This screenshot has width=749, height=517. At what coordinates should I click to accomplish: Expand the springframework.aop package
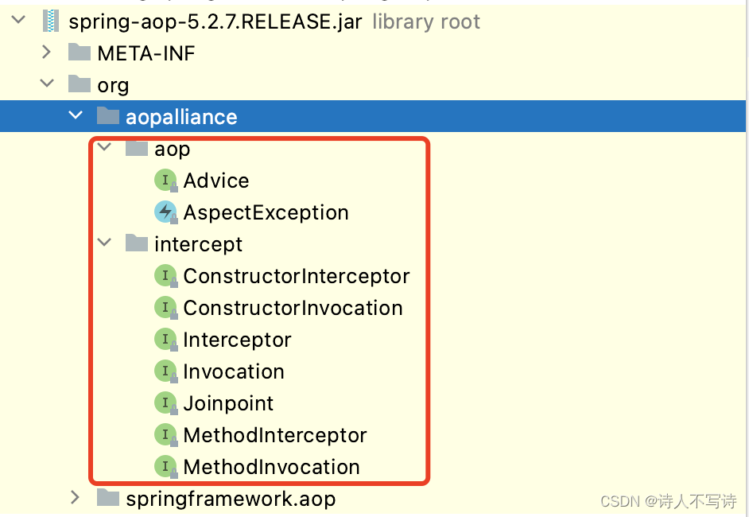tap(75, 498)
